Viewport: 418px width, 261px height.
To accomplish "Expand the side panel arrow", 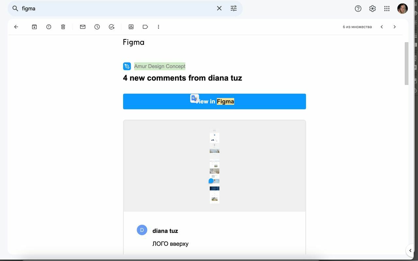I will [410, 251].
